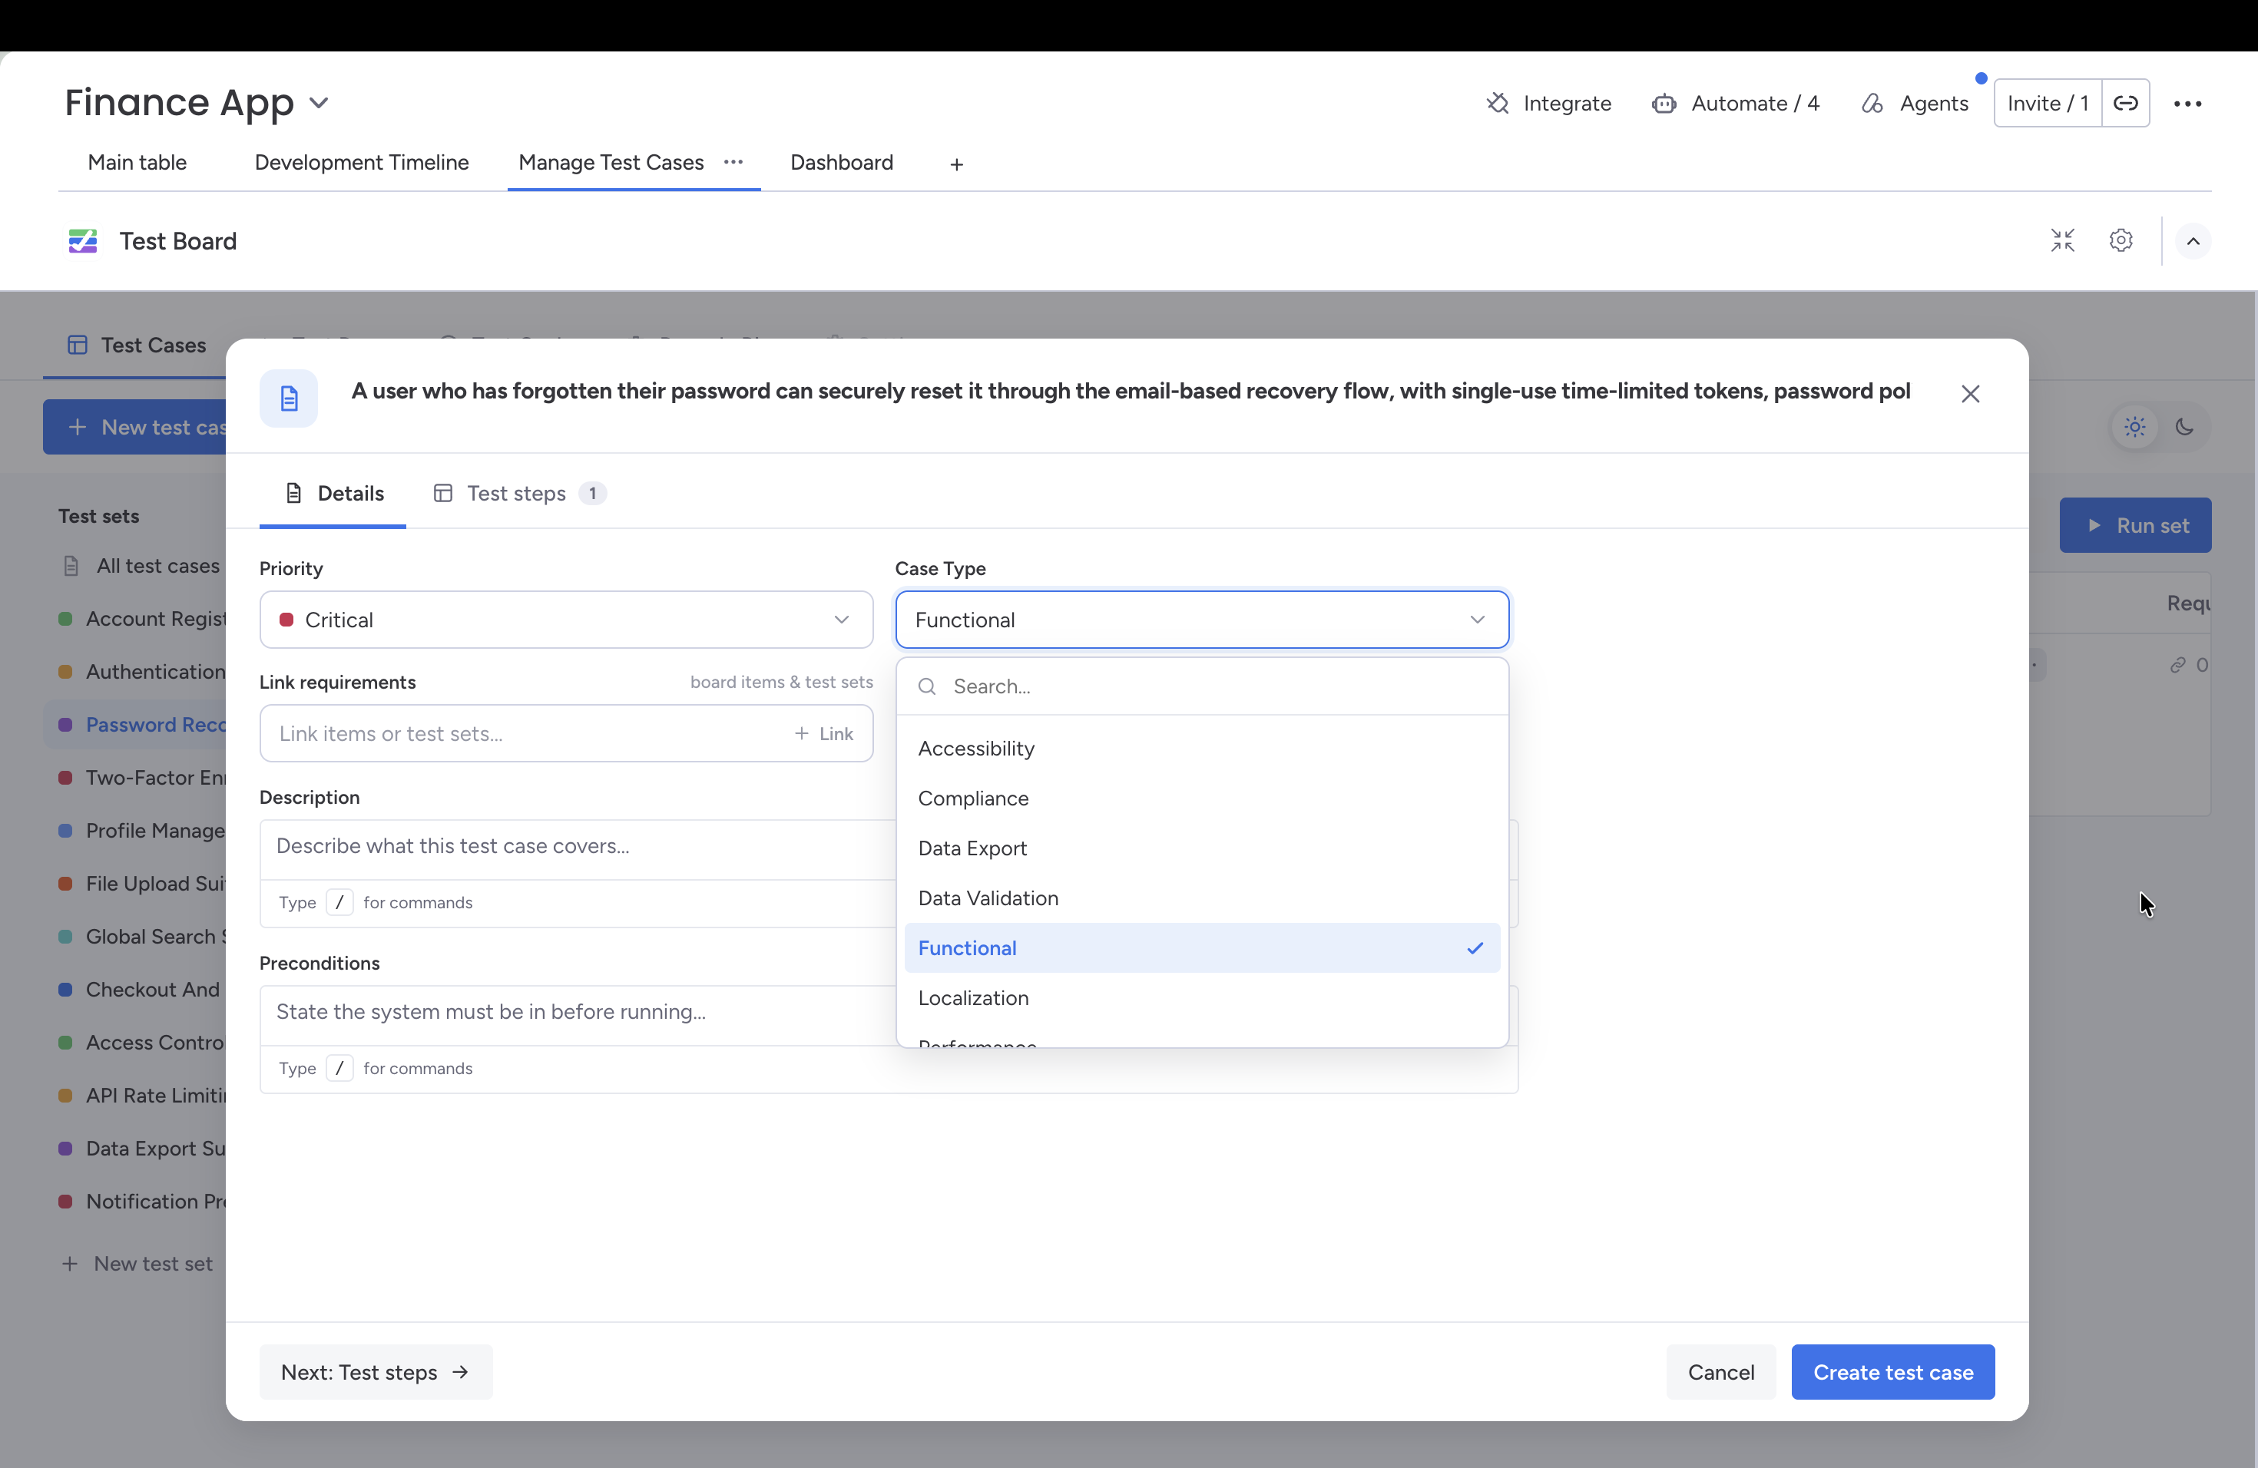Switch to the Test steps tab

click(519, 493)
